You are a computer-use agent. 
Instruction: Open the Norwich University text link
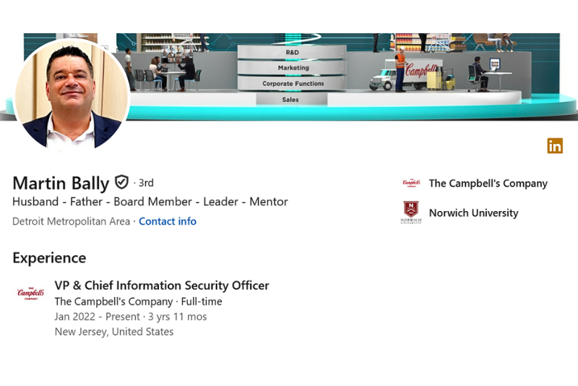473,213
